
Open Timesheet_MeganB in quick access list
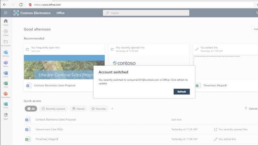tap(47, 139)
